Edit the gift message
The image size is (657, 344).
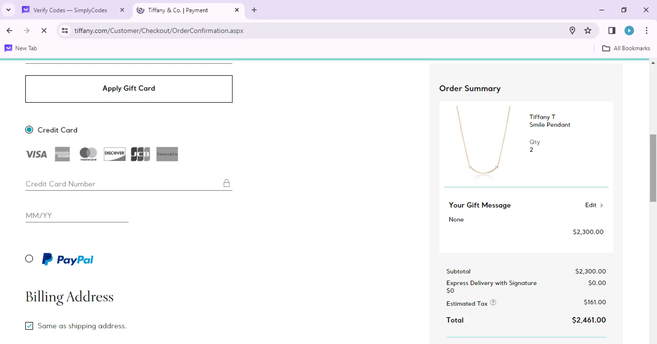point(591,205)
